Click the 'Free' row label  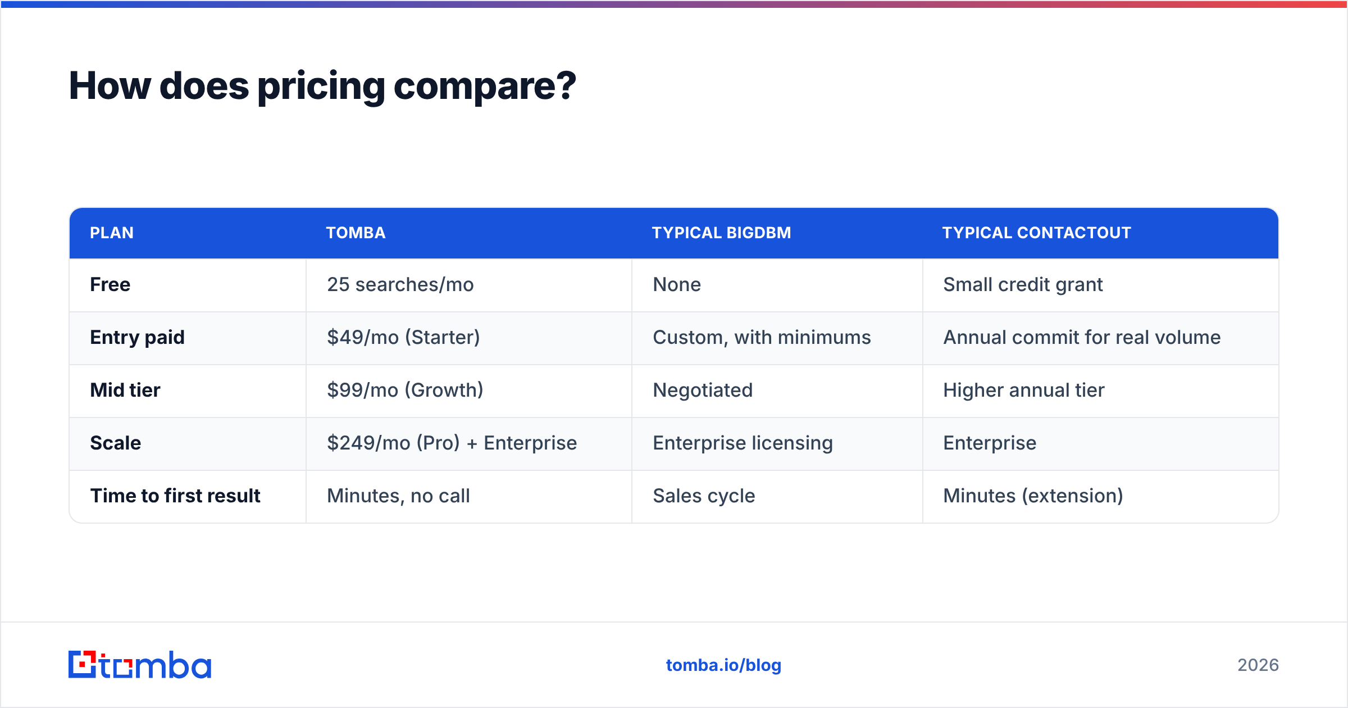pos(110,284)
